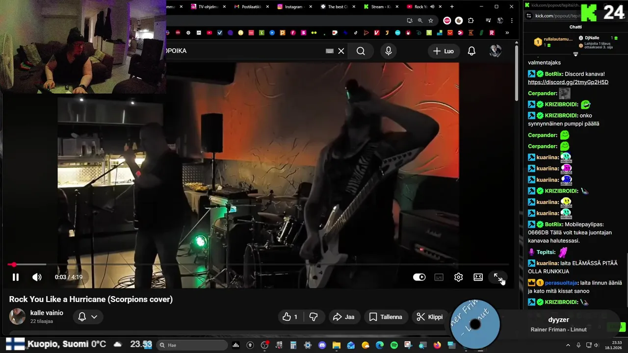Image resolution: width=628 pixels, height=353 pixels.
Task: Click the install app icon in address bar
Action: click(410, 21)
